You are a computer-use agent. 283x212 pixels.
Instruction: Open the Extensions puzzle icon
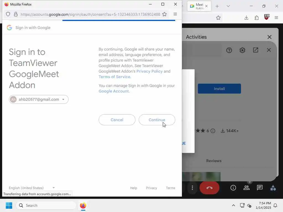(256, 17)
